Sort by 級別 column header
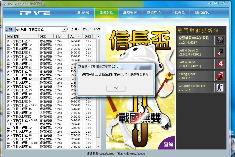235x157 pixels. tap(88, 37)
